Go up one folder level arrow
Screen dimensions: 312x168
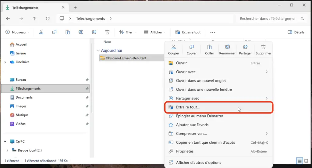(x=34, y=19)
